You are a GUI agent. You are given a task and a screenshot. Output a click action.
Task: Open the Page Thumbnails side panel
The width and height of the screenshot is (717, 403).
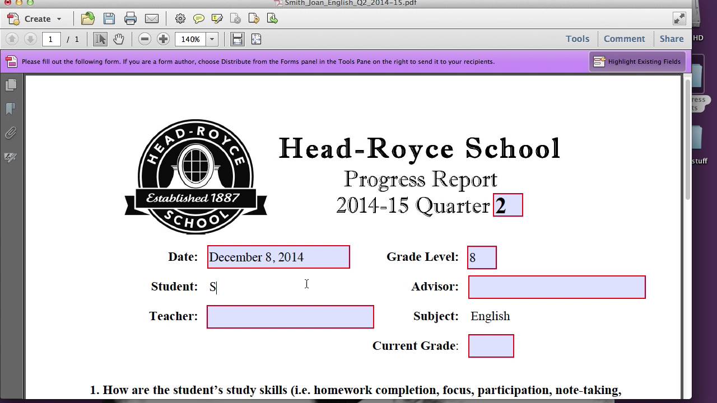click(x=11, y=85)
